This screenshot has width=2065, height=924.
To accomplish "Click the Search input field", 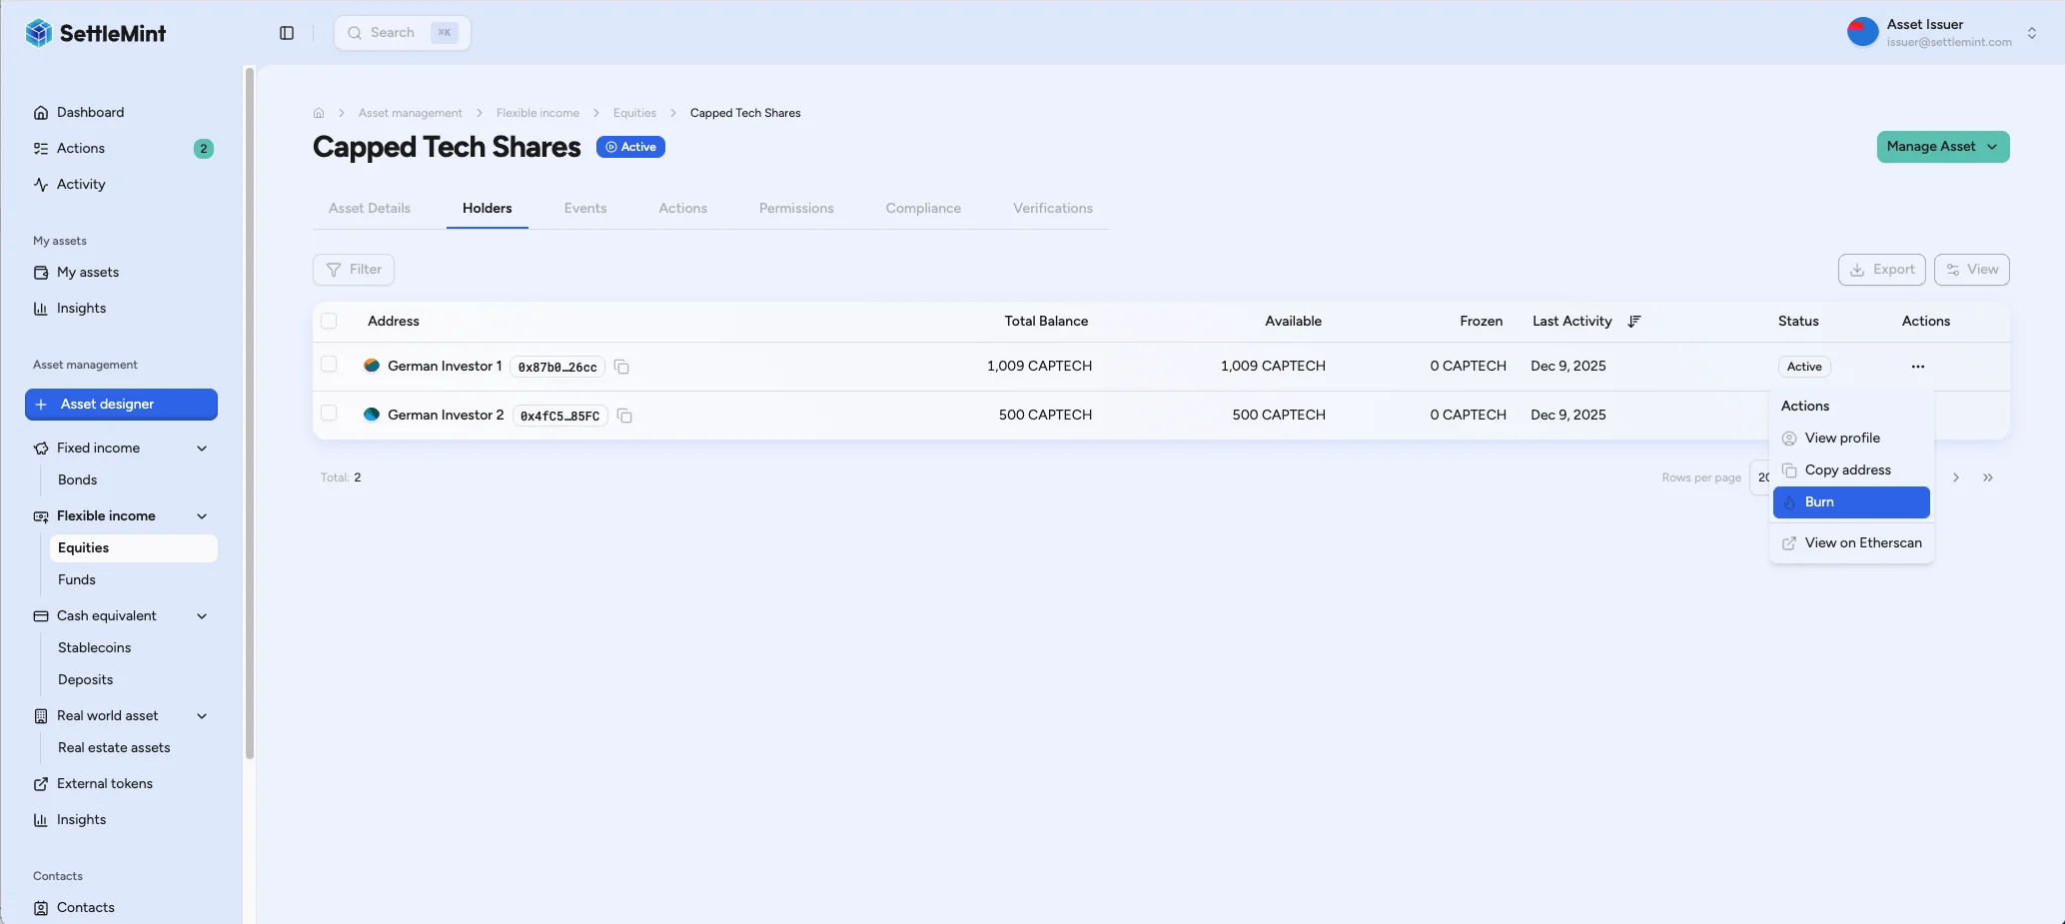I will [x=402, y=33].
